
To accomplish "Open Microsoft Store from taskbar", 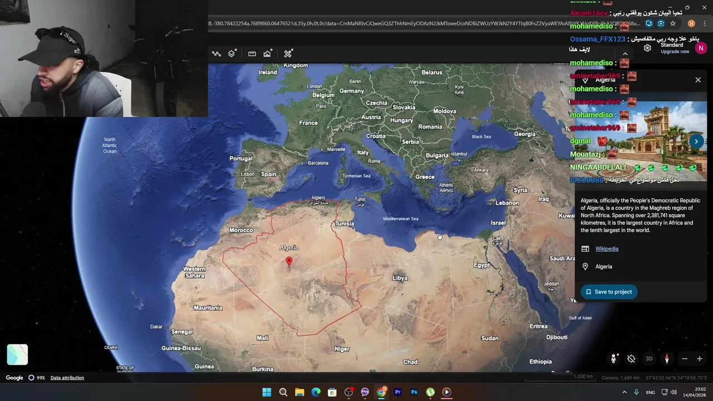I will coord(332,392).
